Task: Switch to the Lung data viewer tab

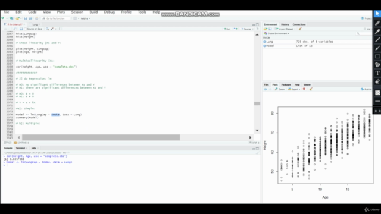Action: [x=35, y=24]
